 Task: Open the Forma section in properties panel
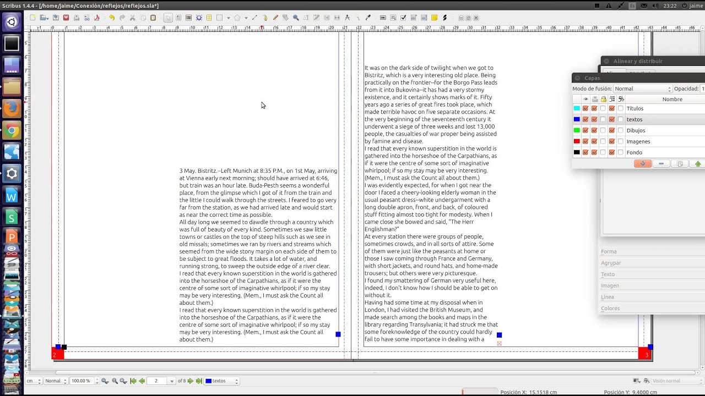point(609,251)
